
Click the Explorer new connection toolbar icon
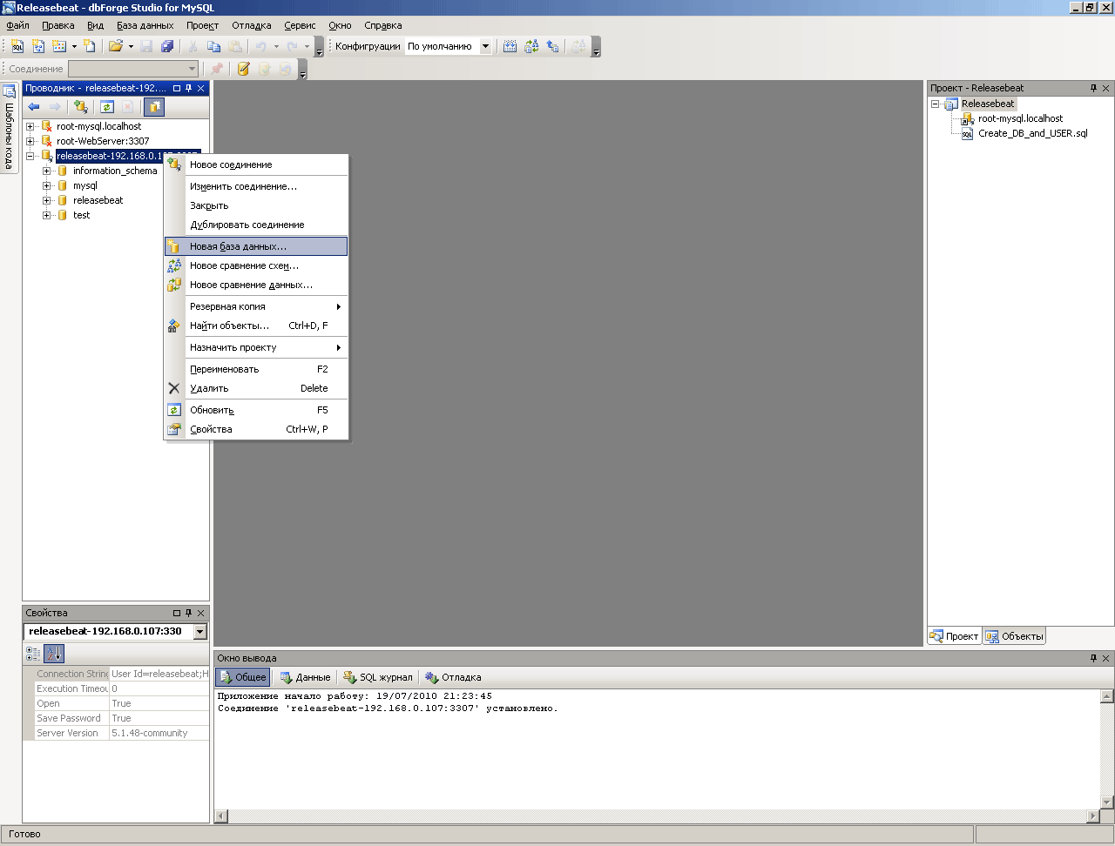click(x=81, y=107)
